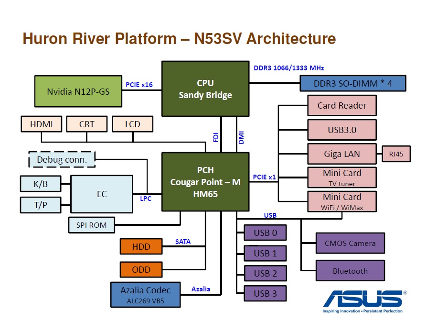The width and height of the screenshot is (426, 333).
Task: Click the Mini Card TV tuner block
Action: [x=342, y=178]
